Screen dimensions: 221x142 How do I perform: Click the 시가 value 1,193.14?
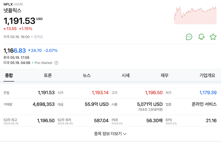100,93
